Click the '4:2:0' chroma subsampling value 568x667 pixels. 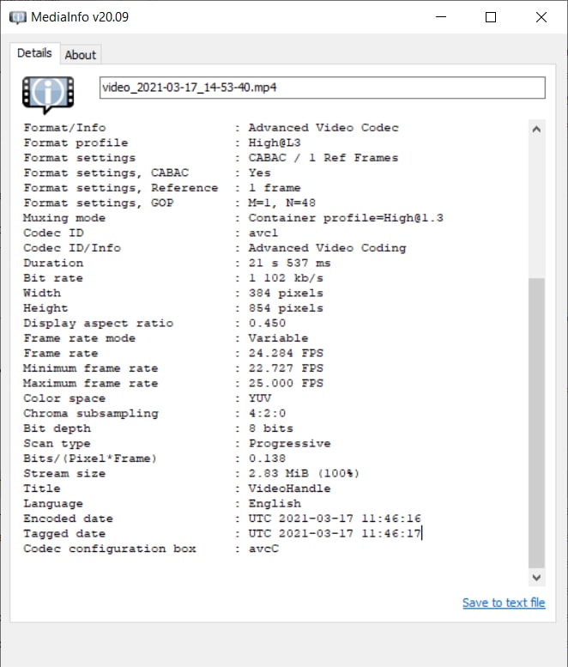pos(267,414)
